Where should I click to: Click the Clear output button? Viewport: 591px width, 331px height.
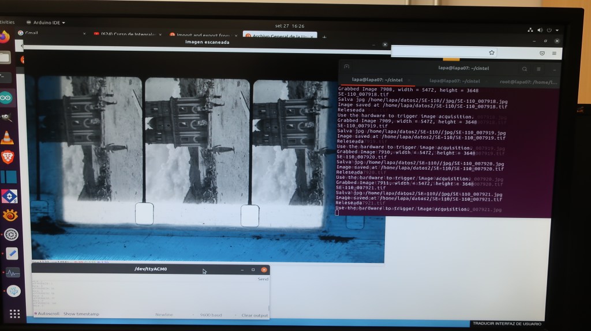[x=254, y=315]
